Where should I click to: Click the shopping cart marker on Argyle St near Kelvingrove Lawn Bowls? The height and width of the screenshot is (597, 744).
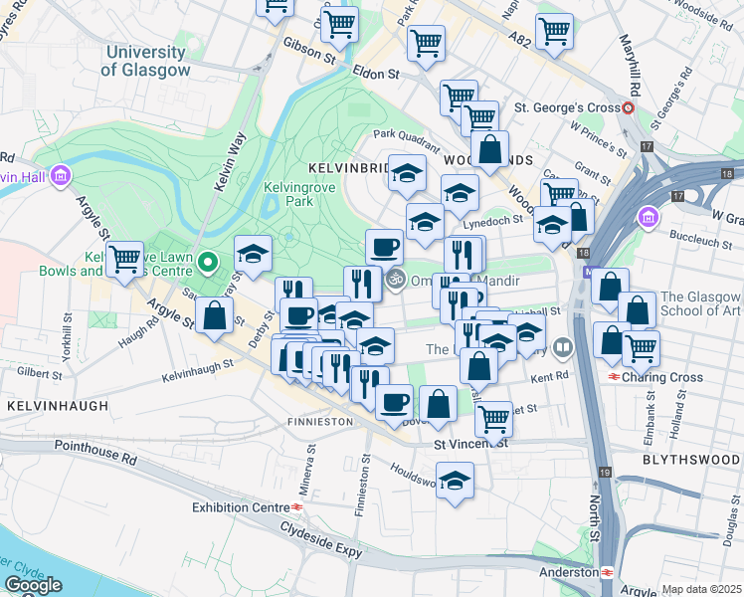(x=124, y=260)
